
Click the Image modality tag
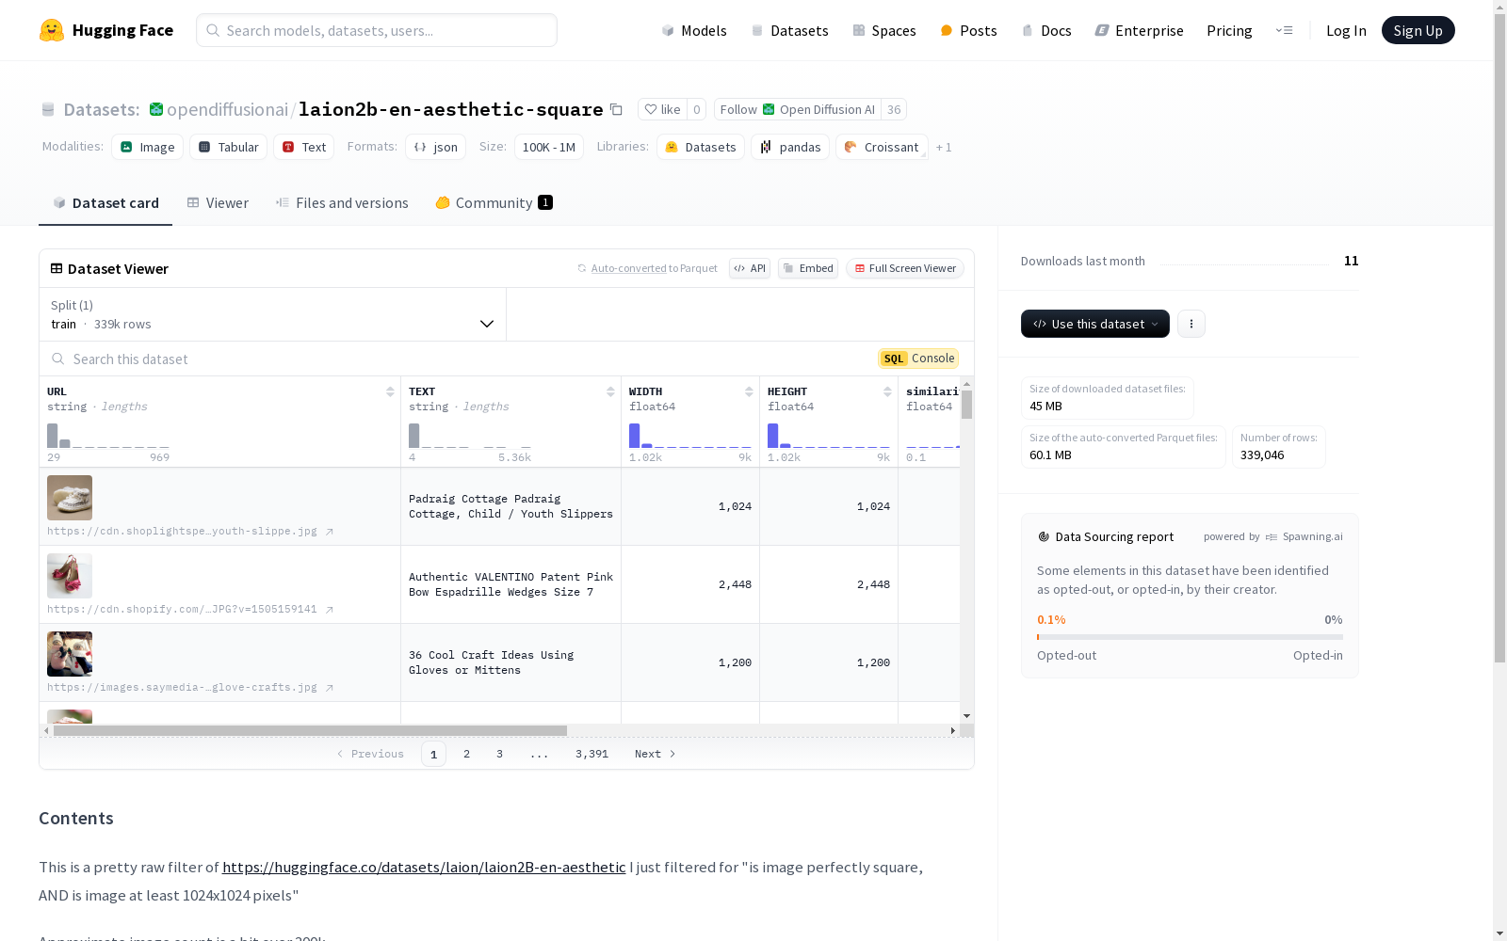[x=148, y=147]
